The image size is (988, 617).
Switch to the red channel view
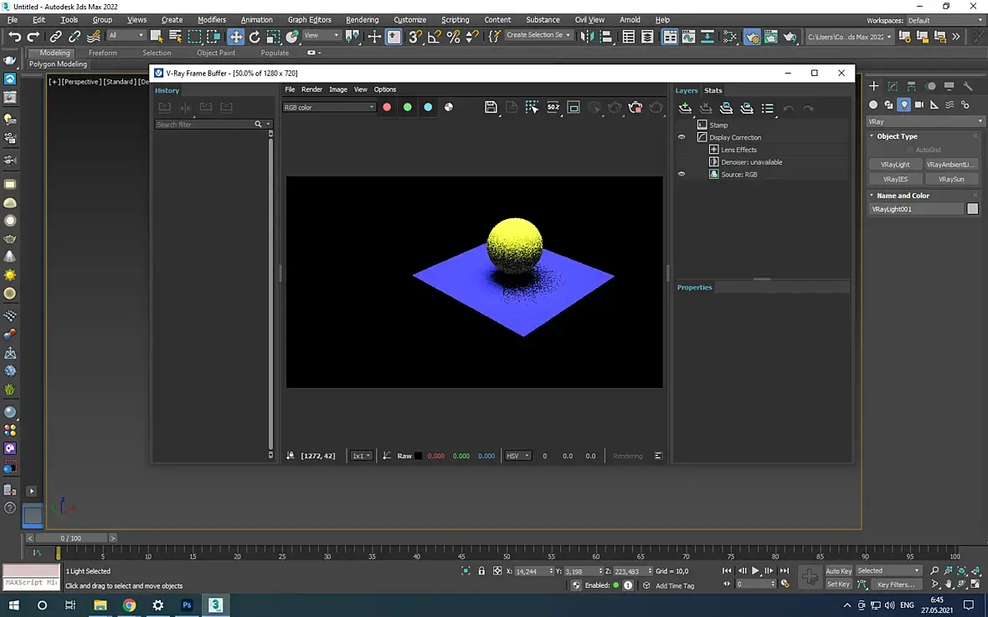pos(387,107)
